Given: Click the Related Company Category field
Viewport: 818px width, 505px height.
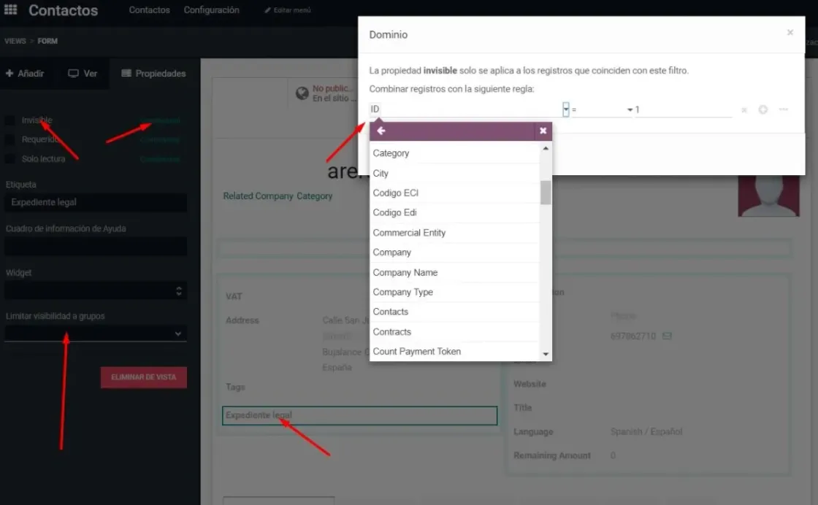Looking at the screenshot, I should tap(278, 196).
